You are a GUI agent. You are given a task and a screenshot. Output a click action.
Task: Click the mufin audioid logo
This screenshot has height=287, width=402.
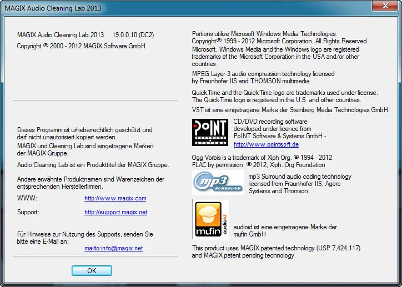pyautogui.click(x=210, y=219)
